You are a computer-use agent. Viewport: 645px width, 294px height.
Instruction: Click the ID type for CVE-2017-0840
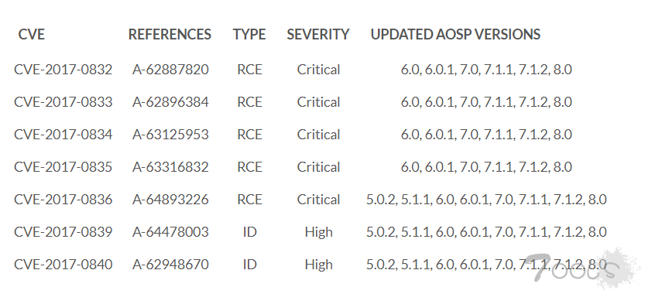249,265
